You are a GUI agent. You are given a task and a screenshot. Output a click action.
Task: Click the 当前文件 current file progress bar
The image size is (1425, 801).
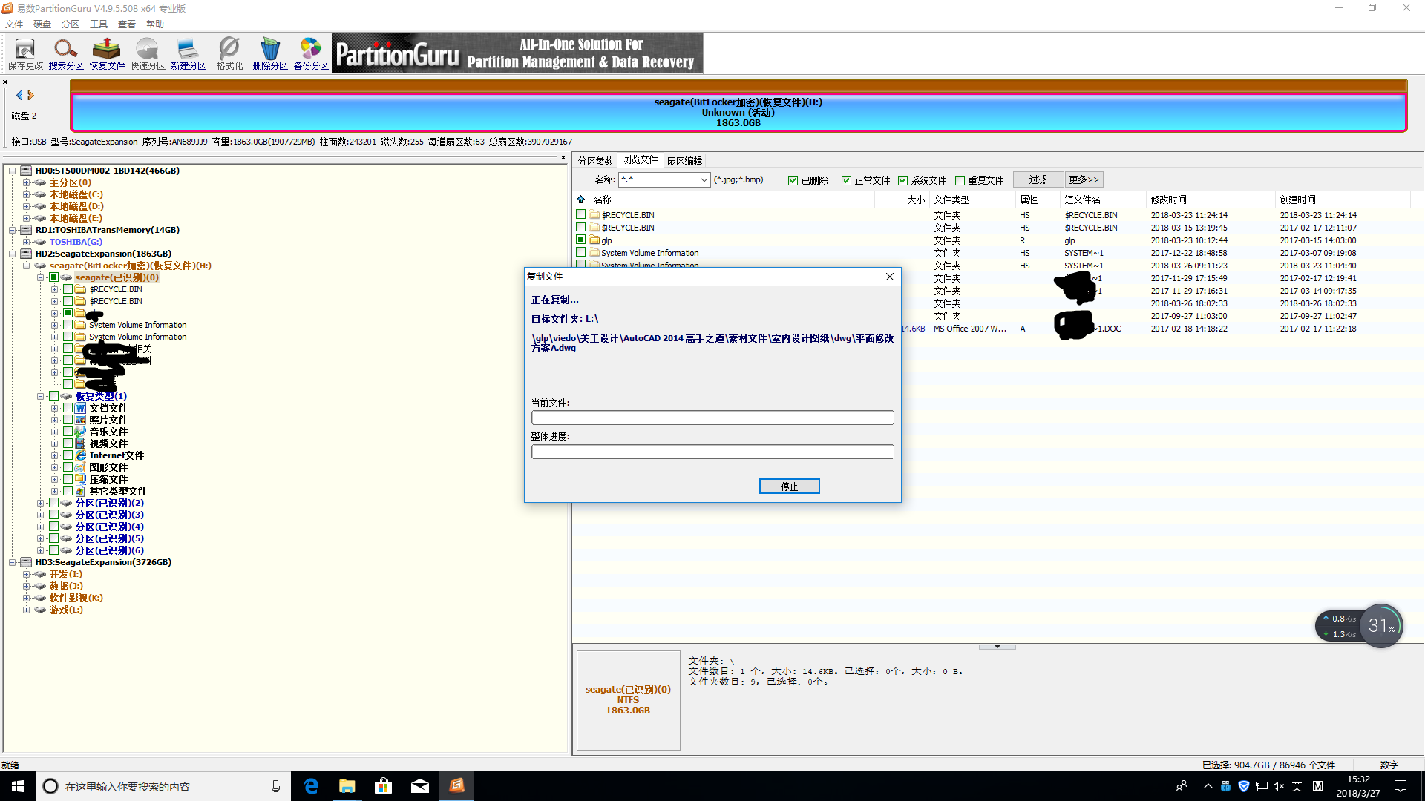click(x=712, y=418)
